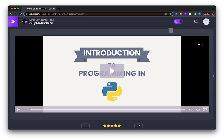Click the blue circle extension icon
Screen dimensions: 224x140
pos(176,14)
